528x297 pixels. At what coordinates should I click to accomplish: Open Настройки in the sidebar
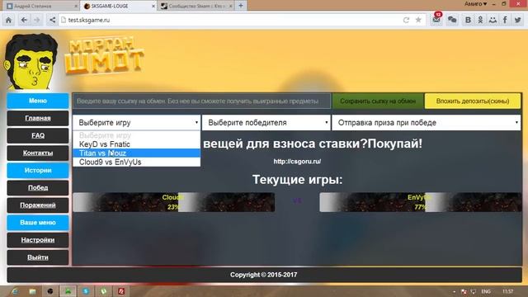pyautogui.click(x=38, y=240)
